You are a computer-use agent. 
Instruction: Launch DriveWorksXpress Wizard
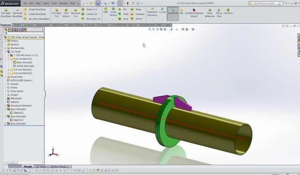point(194,13)
